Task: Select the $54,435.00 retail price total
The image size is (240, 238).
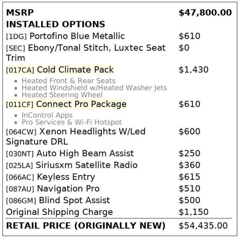Action: [203, 226]
